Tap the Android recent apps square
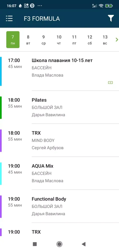 (x=35, y=244)
